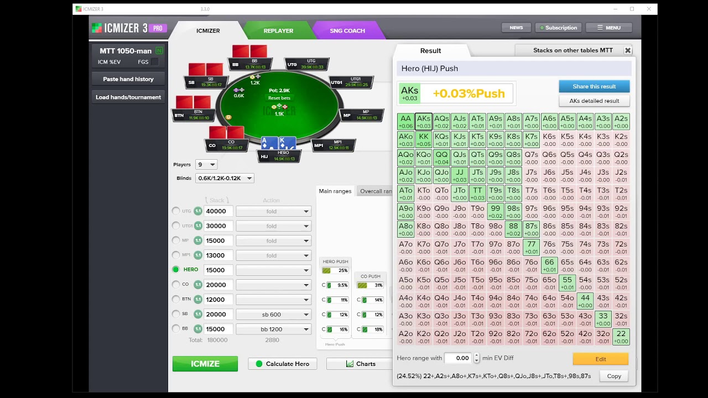Click Hero's ace of diamonds card
This screenshot has height=398, width=708.
[x=269, y=143]
